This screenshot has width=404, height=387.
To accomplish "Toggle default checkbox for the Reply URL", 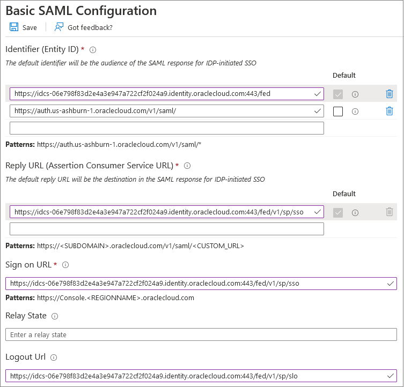I will (338, 213).
